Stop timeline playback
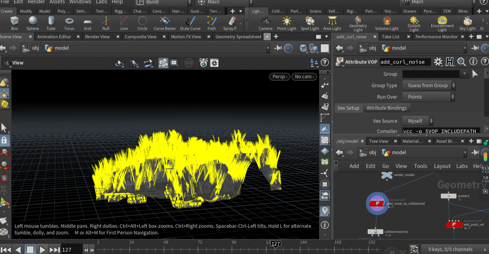Image resolution: width=489 pixels, height=254 pixels. click(x=30, y=249)
